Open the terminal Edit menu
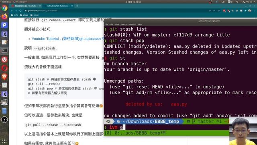Screen dimensions: 257x145 point(111,25)
